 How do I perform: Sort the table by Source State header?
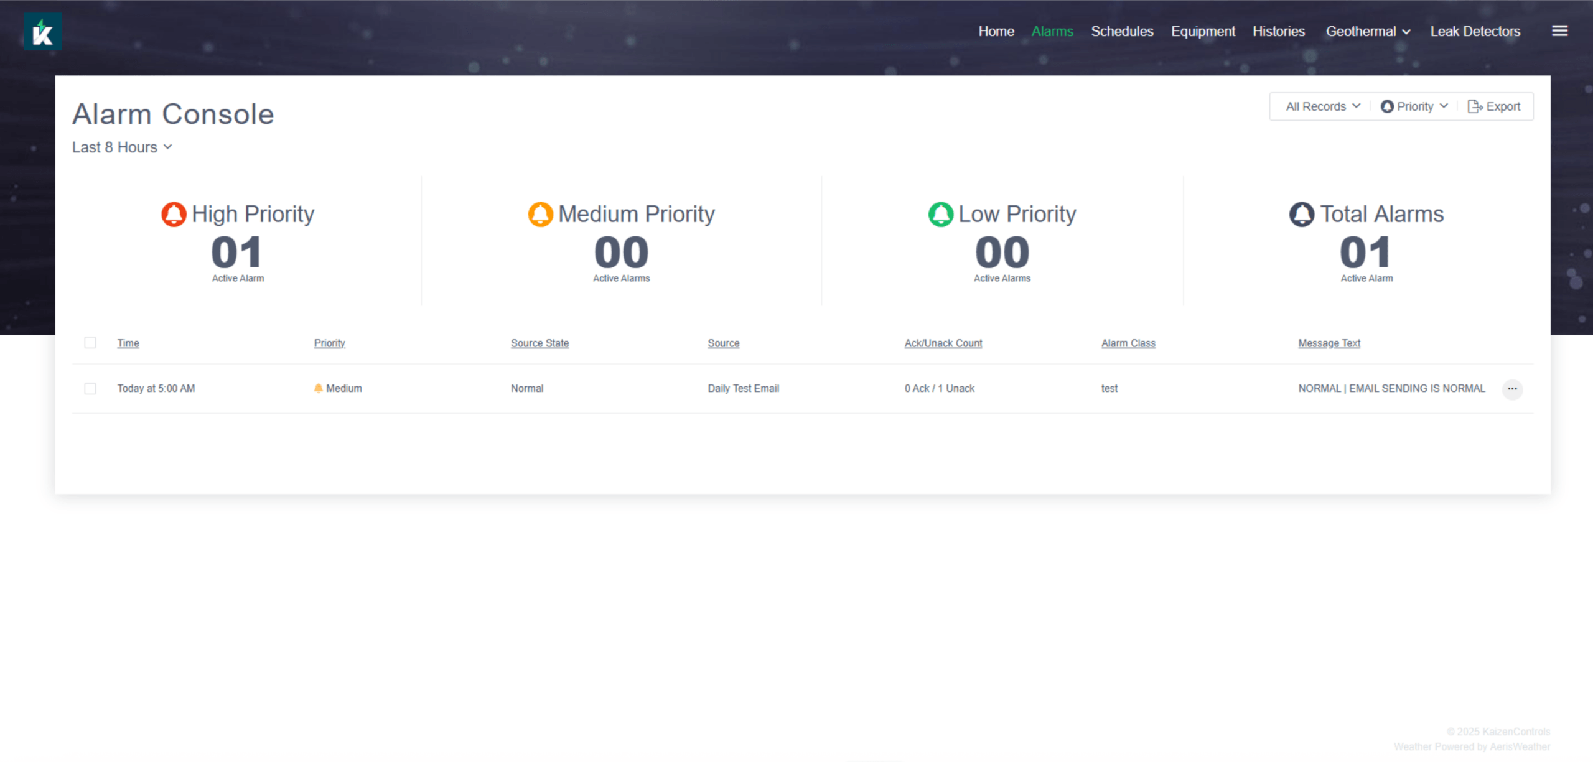540,343
